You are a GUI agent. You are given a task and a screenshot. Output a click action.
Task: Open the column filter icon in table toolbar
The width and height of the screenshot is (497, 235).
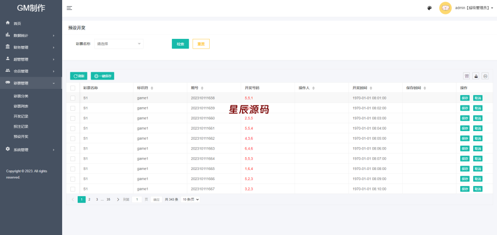click(466, 76)
